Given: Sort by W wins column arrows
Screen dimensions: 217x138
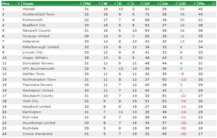Looking at the screenshot, I should [115, 3].
